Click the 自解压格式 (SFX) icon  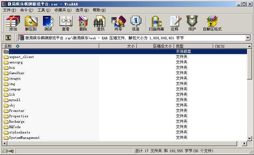pos(212,23)
